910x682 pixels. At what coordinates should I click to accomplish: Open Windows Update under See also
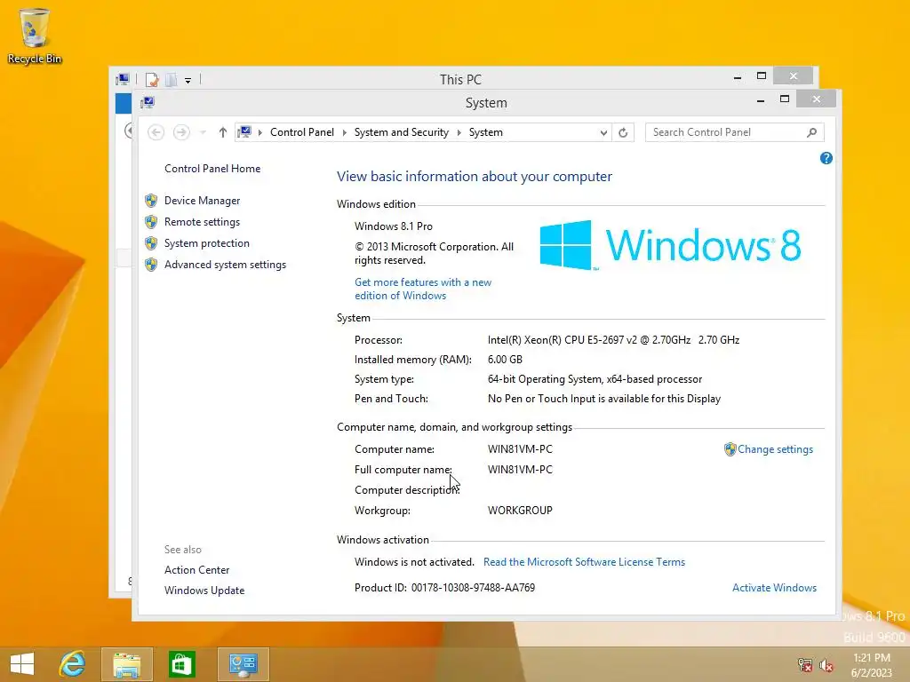click(204, 591)
